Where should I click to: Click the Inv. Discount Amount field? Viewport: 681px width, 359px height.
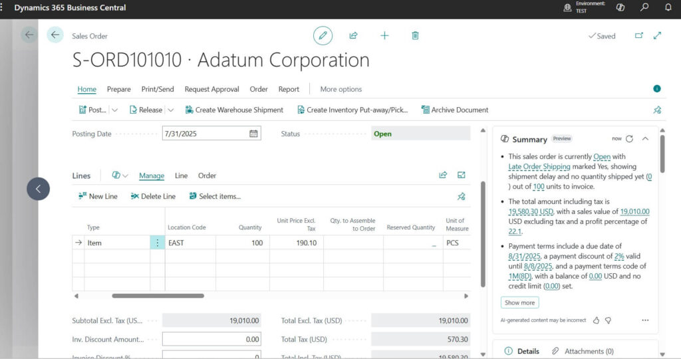[x=211, y=339]
